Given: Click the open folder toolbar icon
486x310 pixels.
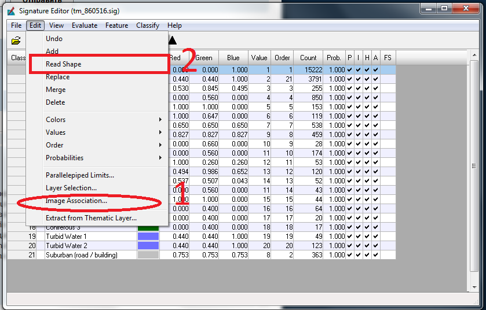Looking at the screenshot, I should (x=16, y=40).
